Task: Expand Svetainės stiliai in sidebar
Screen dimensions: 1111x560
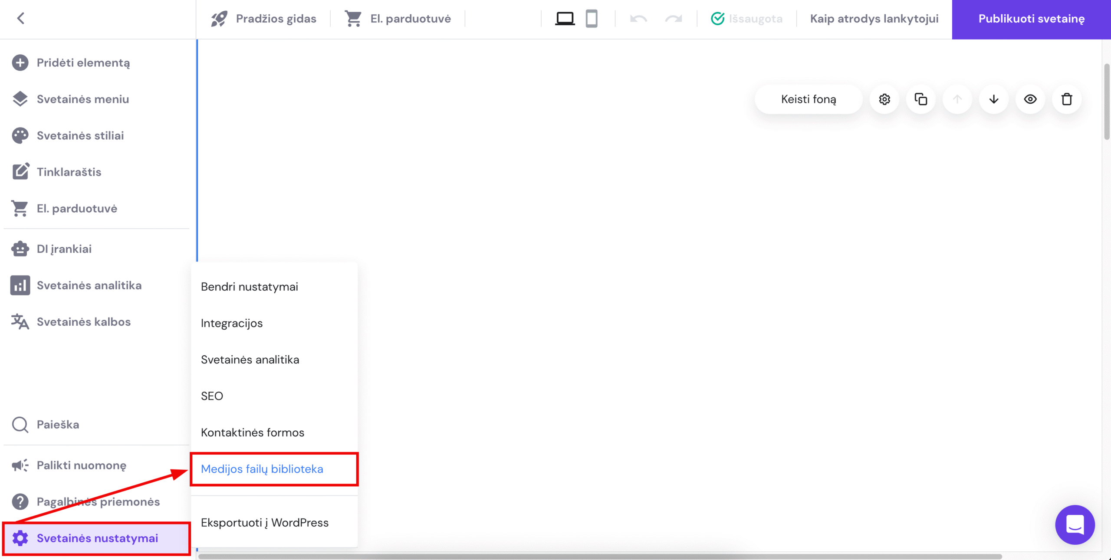Action: (x=80, y=136)
